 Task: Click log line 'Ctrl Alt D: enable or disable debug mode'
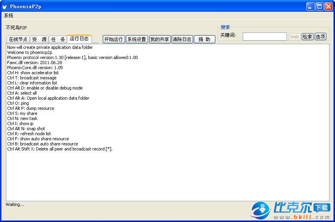coord(45,88)
